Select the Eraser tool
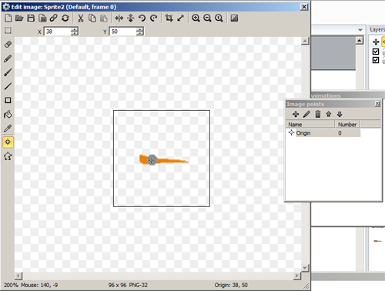Viewport: 385px width, 291px height. 8,45
